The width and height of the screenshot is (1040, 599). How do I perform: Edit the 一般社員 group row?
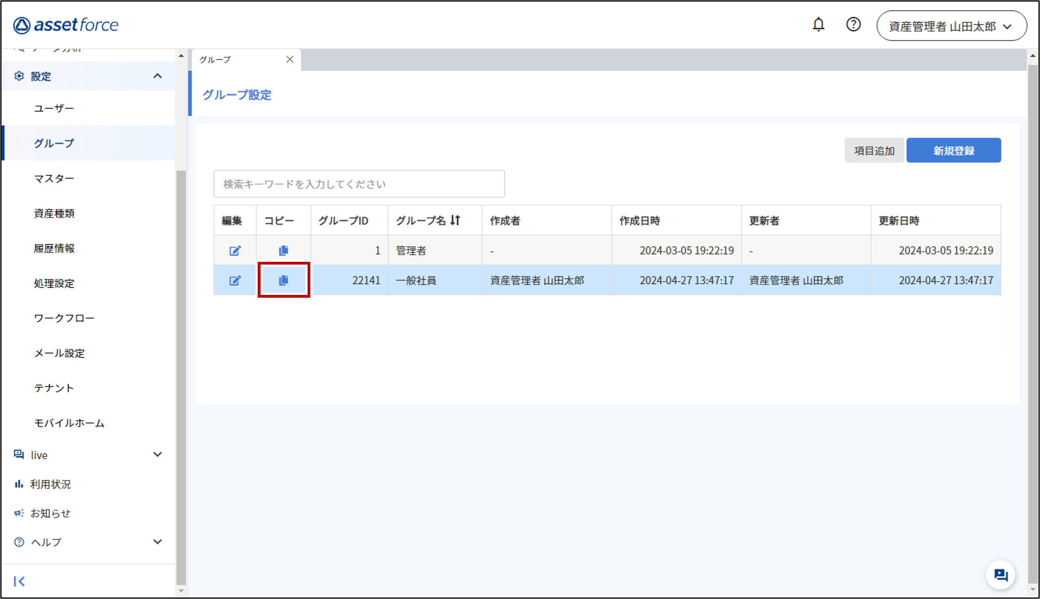tap(235, 281)
